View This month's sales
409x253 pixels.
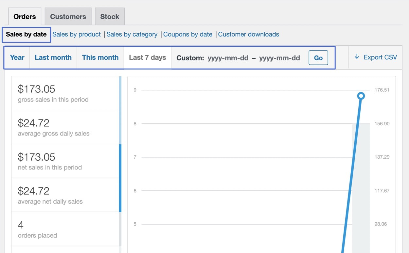click(100, 57)
